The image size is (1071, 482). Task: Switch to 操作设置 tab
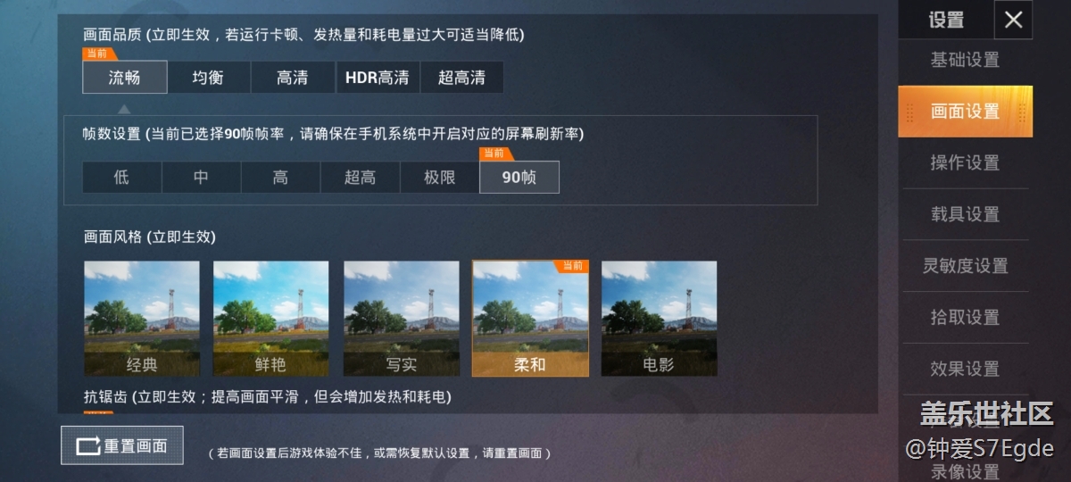tap(965, 162)
